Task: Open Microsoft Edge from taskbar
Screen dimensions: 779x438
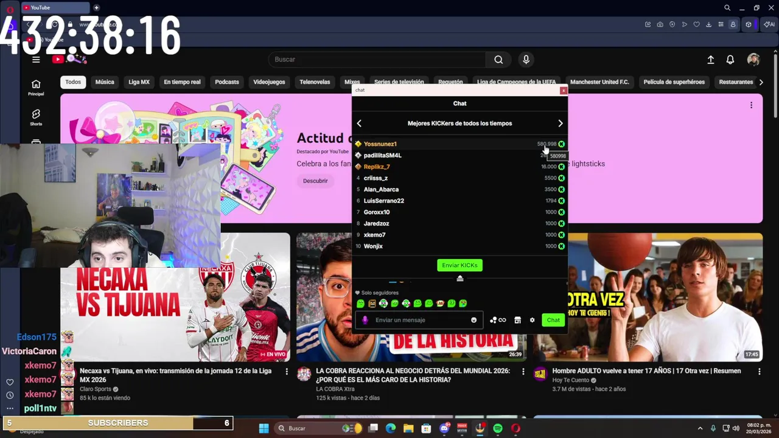Action: [391, 428]
